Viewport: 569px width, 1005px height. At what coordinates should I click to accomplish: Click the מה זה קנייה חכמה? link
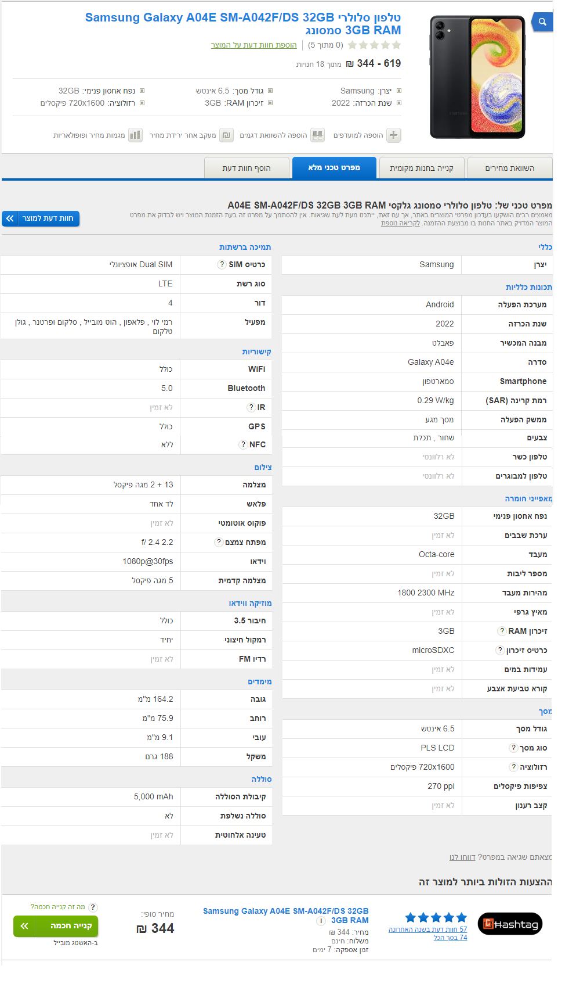pos(57,907)
